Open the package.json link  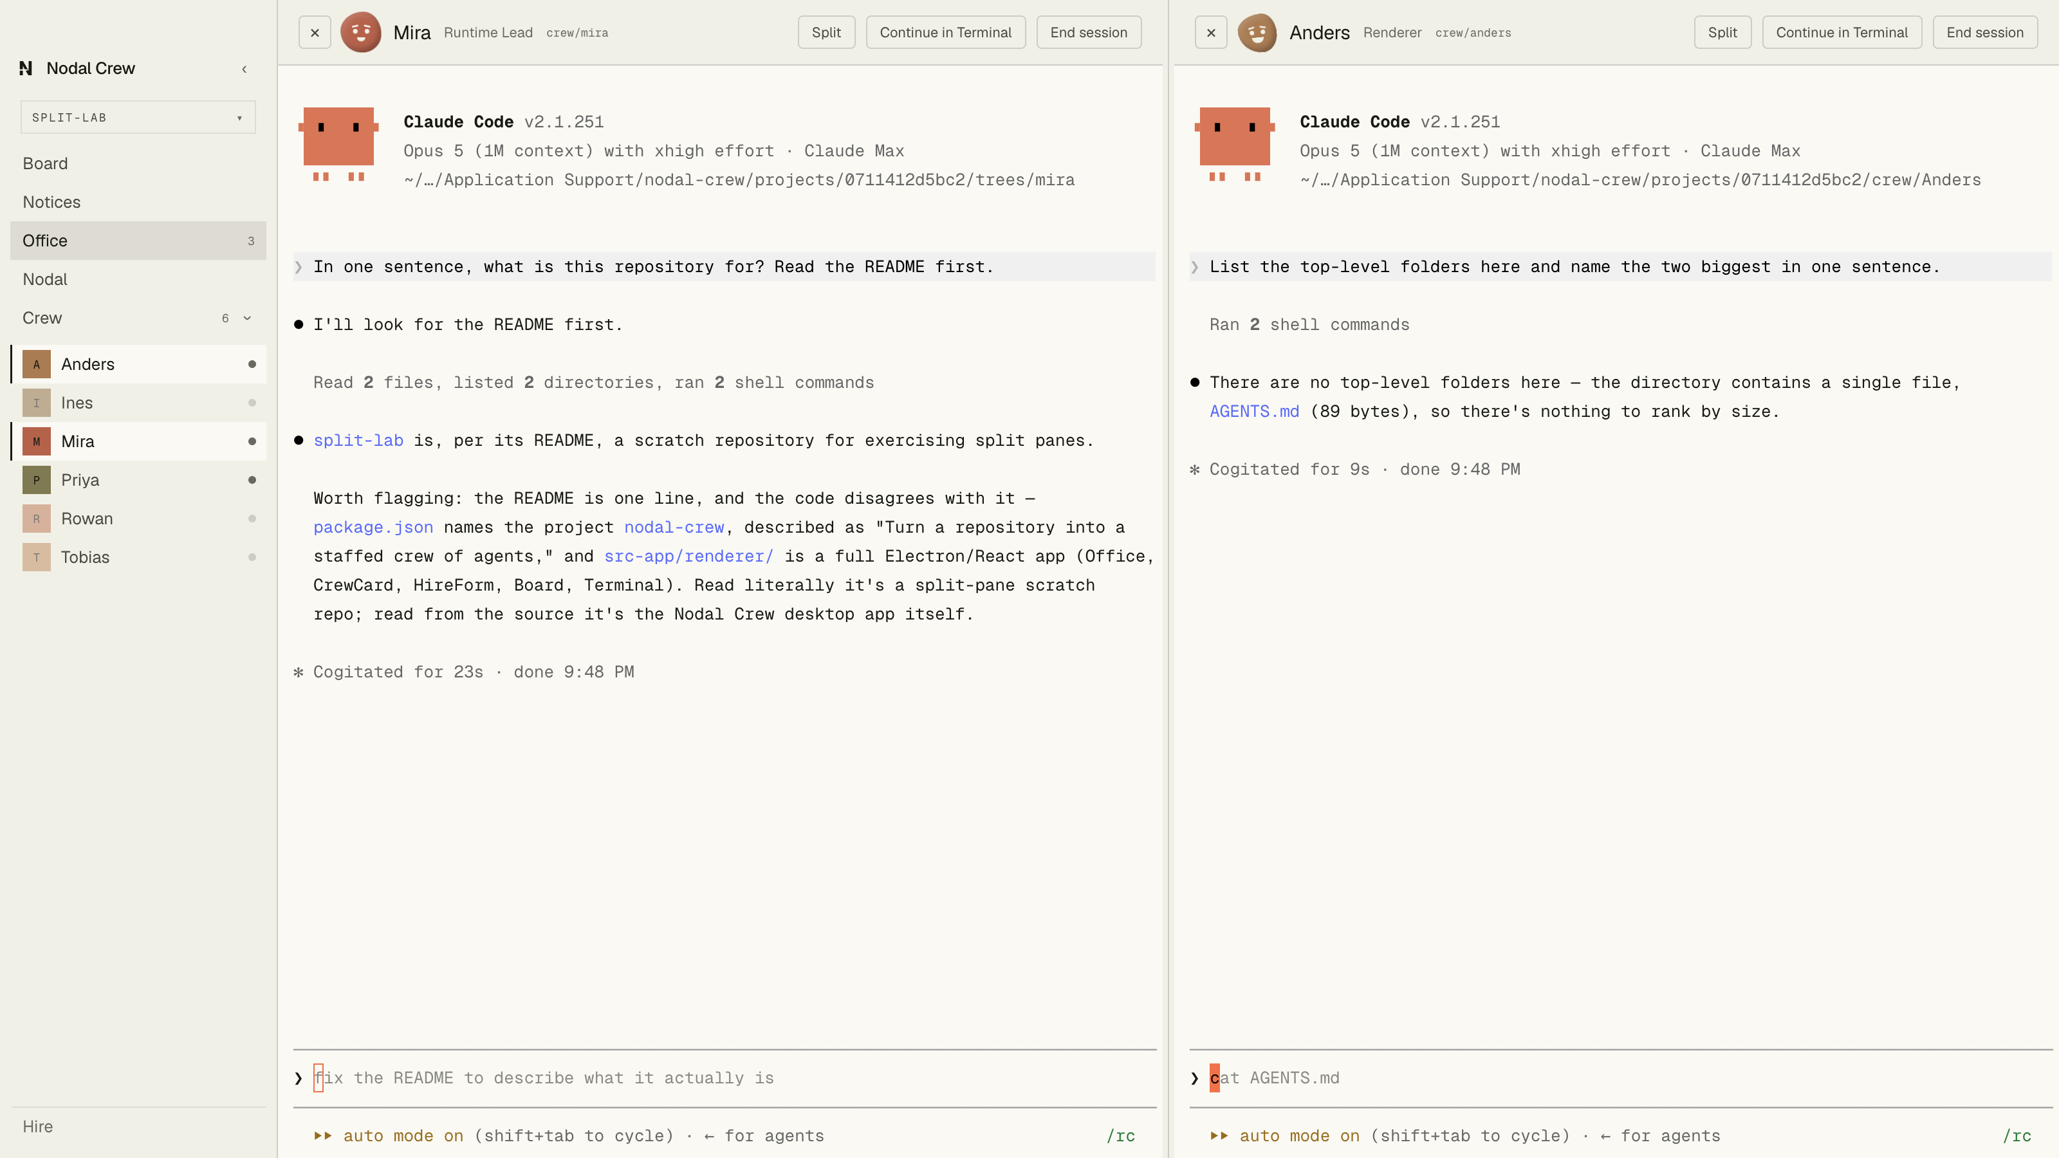click(x=373, y=528)
